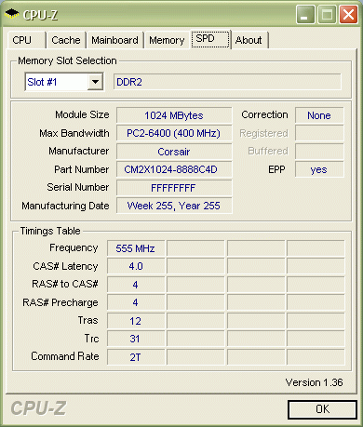Click the EPP value yes
This screenshot has width=363, height=427.
[x=319, y=169]
